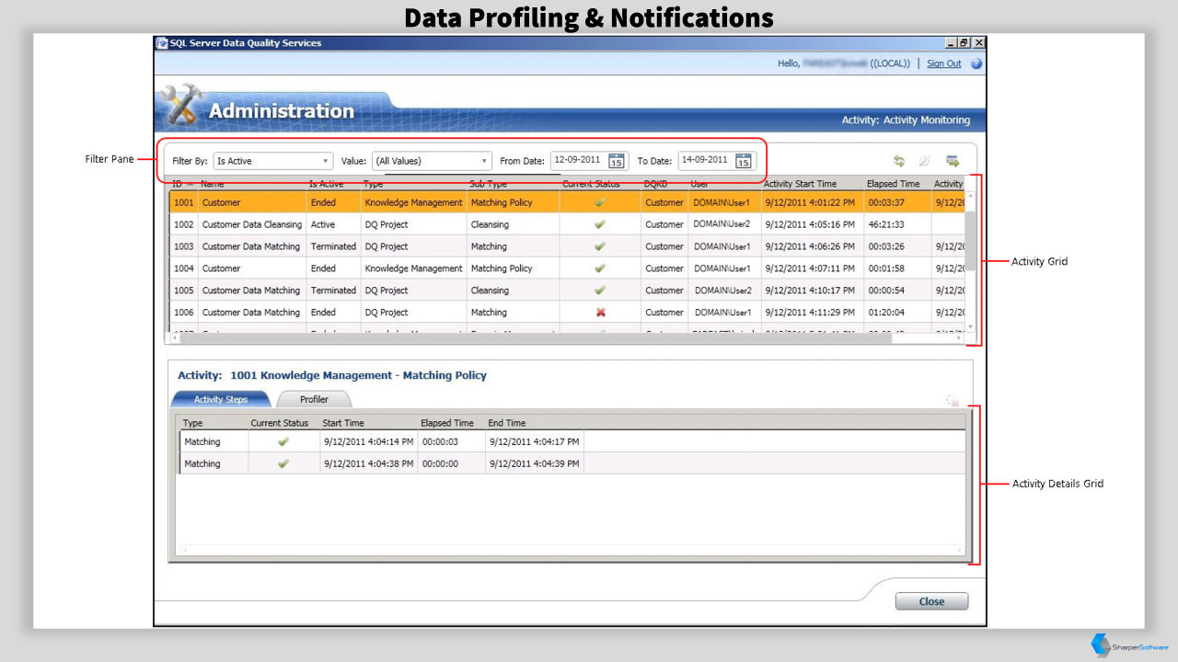Click start time 9/12/2011 4:06:26 PM
1178x662 pixels.
(810, 246)
